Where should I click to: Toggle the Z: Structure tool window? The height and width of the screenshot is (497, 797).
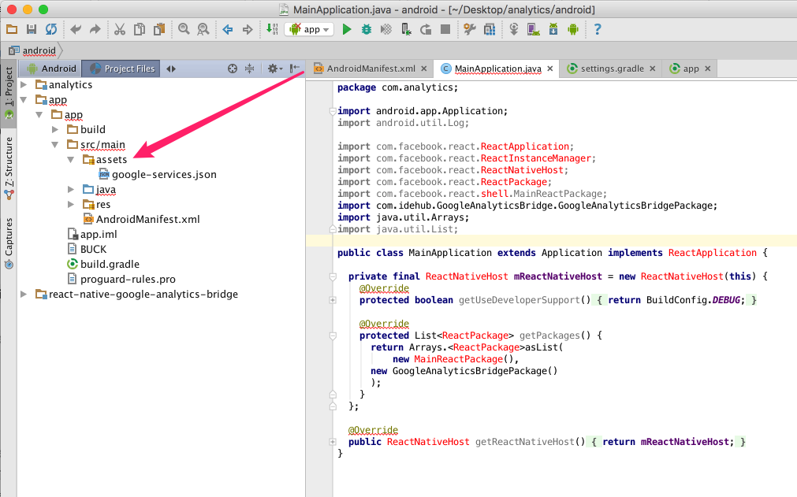pos(9,168)
